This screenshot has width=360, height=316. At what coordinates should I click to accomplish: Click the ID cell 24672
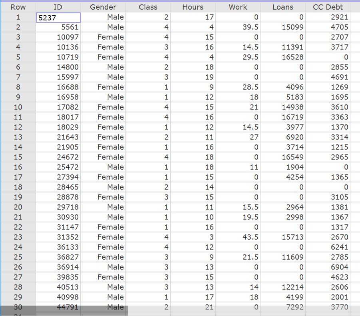(58, 157)
